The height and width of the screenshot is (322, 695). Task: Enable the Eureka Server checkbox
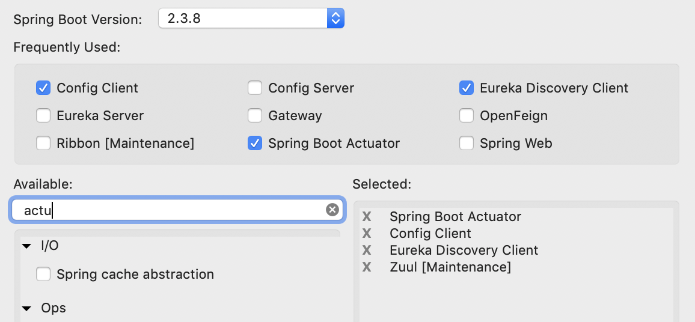(x=43, y=115)
